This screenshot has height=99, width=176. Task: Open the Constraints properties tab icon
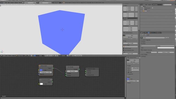tap(152, 32)
